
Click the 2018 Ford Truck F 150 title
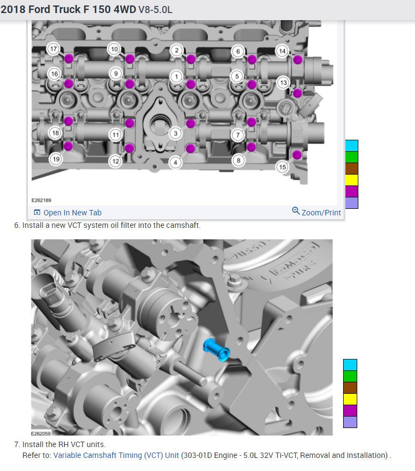86,10
